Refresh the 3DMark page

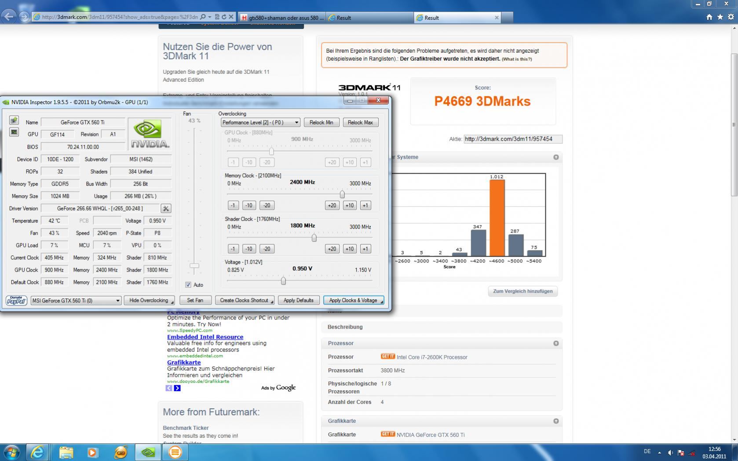tap(224, 17)
